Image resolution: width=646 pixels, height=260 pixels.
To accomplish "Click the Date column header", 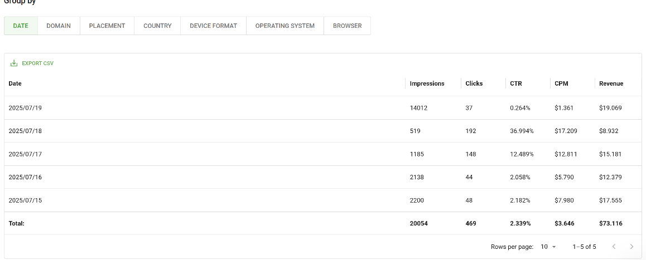I will [x=15, y=84].
